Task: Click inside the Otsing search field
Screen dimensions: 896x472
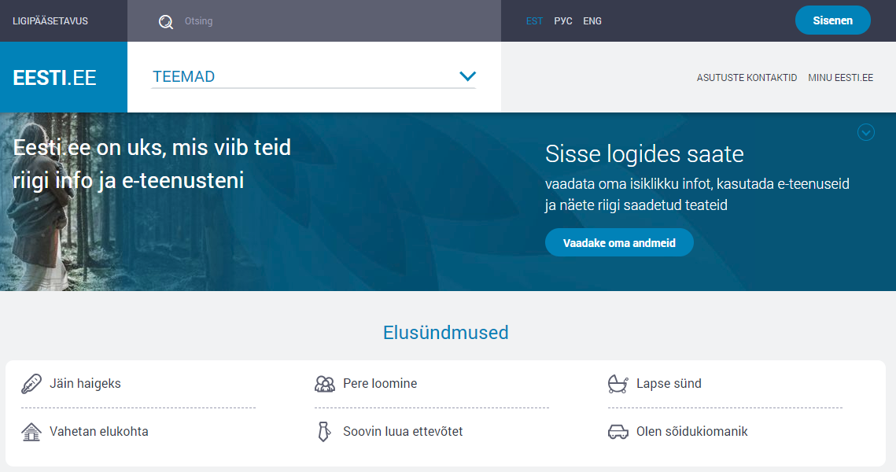Action: click(236, 21)
